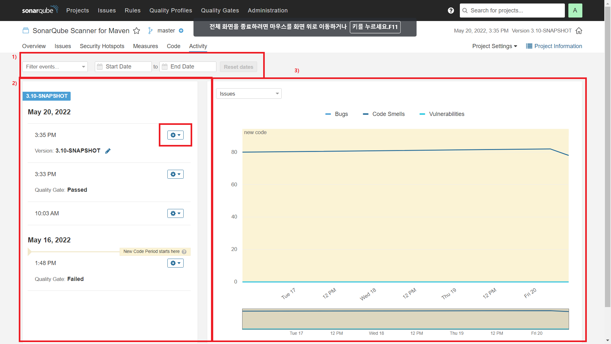
Task: Switch to the Code tab
Action: tap(173, 46)
